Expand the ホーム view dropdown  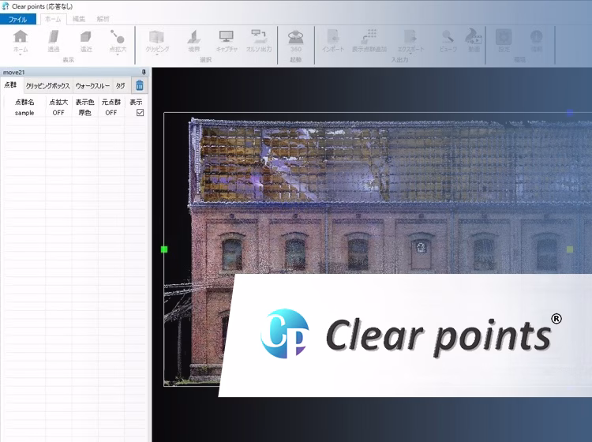click(21, 54)
